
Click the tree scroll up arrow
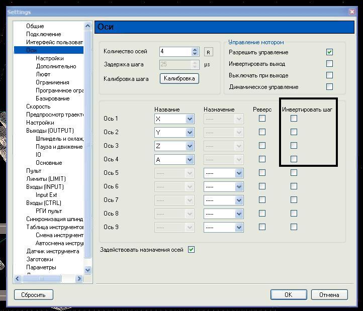[88, 26]
